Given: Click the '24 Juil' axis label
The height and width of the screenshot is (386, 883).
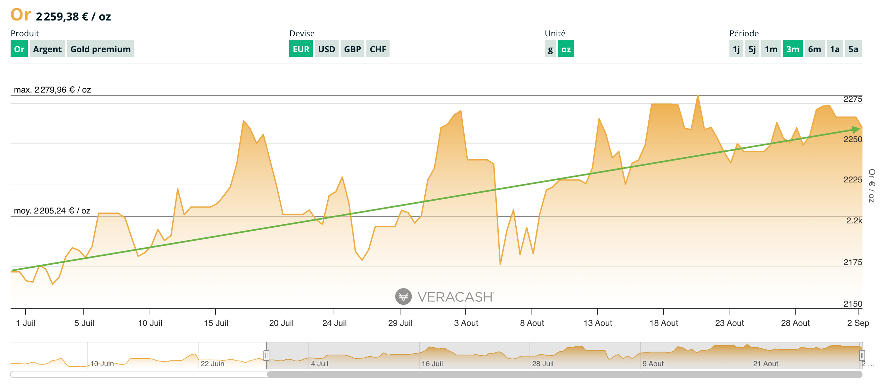Looking at the screenshot, I should click(x=334, y=323).
